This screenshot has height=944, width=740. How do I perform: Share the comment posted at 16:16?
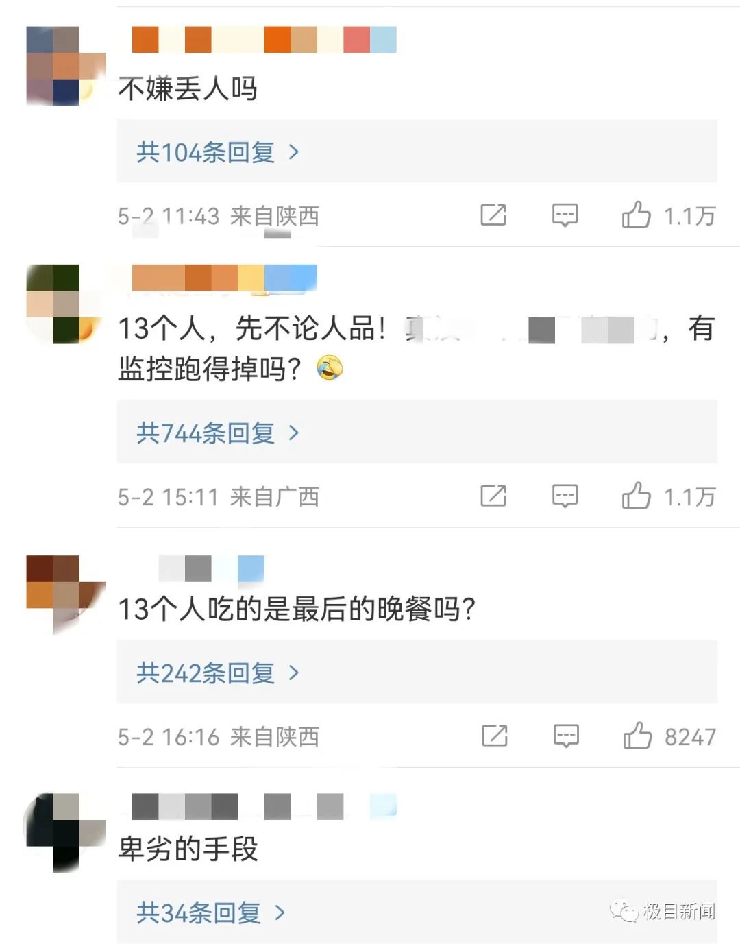[x=494, y=736]
